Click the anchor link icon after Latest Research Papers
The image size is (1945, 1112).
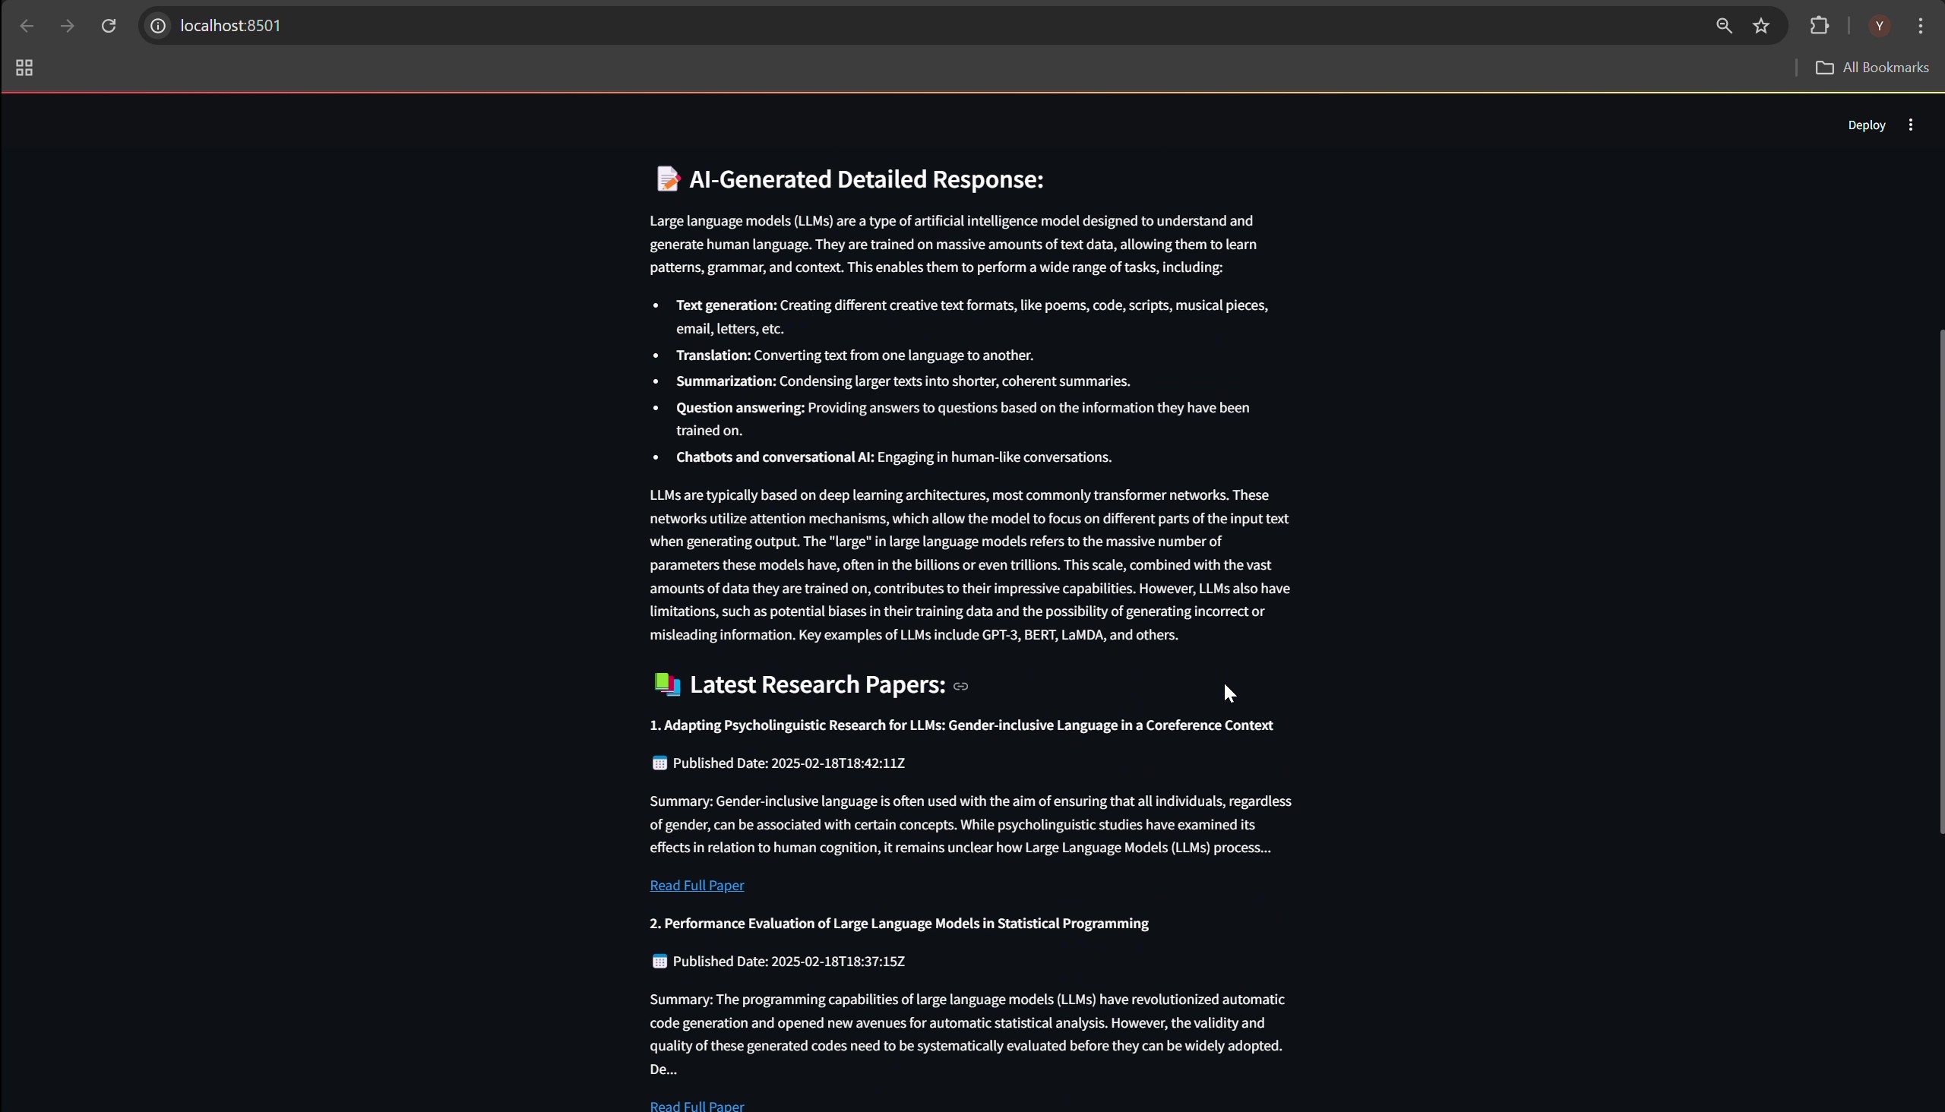pyautogui.click(x=960, y=686)
